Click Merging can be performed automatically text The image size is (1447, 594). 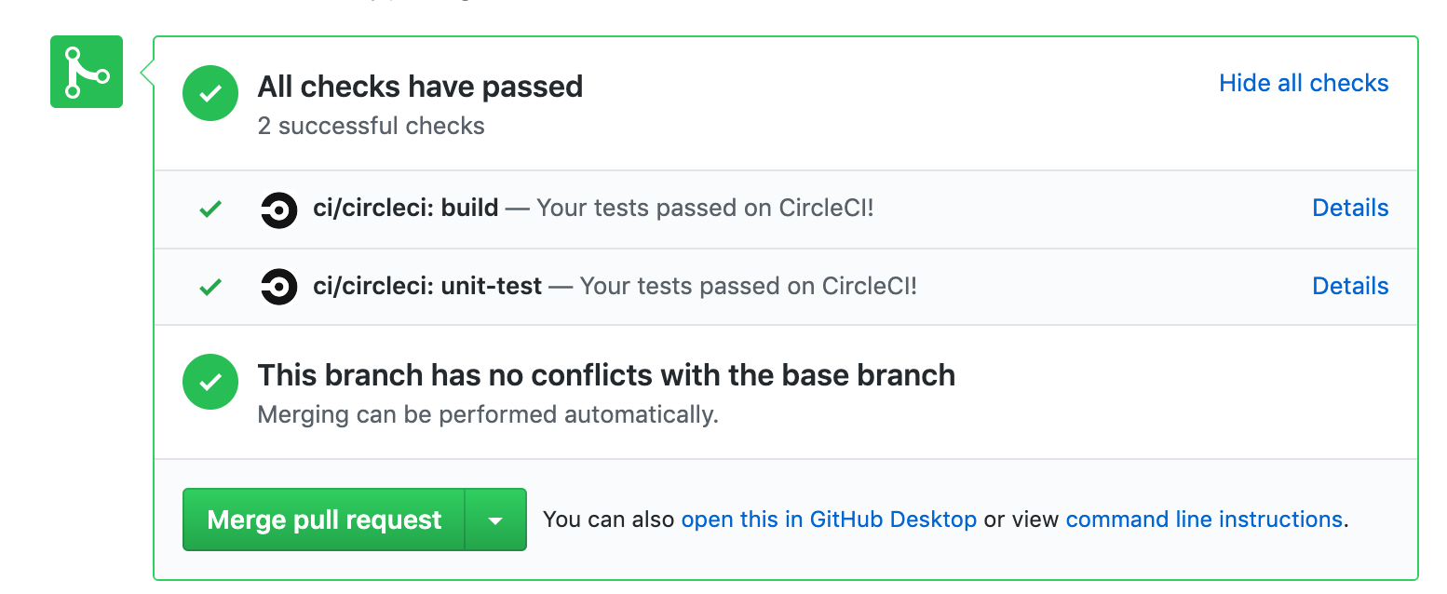coord(487,414)
